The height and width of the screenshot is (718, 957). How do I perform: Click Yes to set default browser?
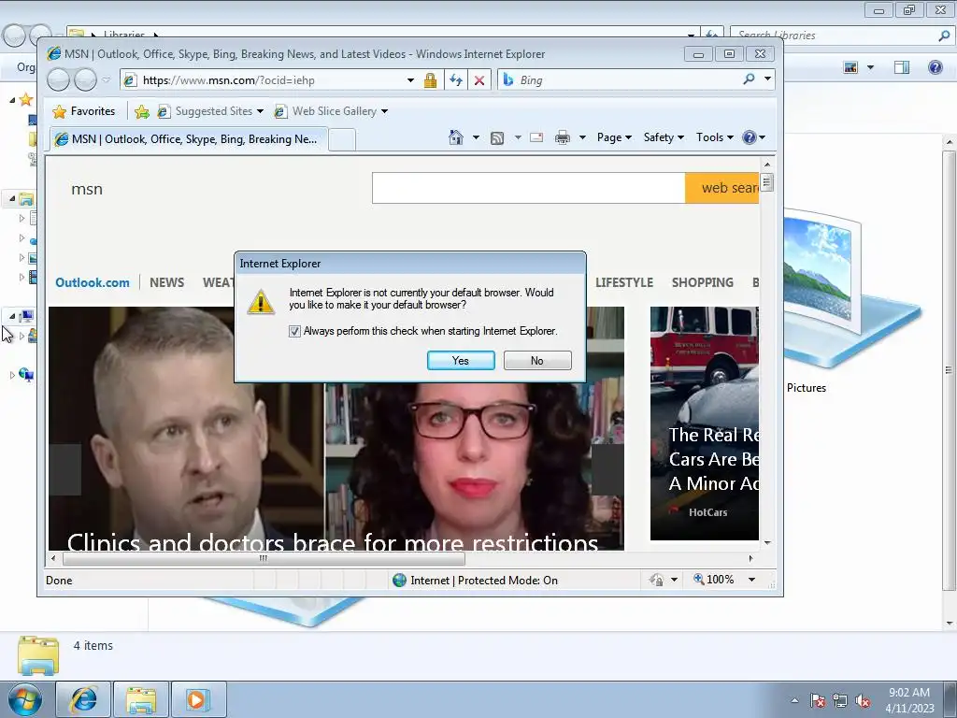pos(461,360)
